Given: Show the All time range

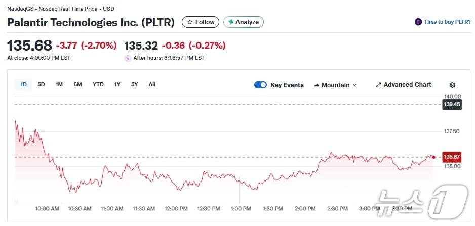Looking at the screenshot, I should (x=152, y=85).
